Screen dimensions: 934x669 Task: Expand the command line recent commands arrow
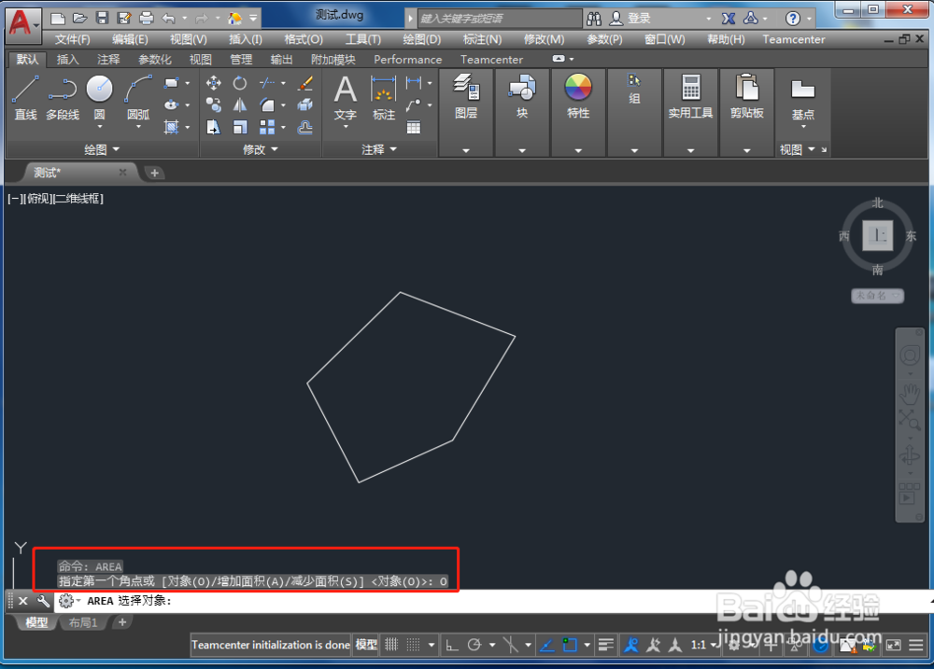tap(78, 601)
